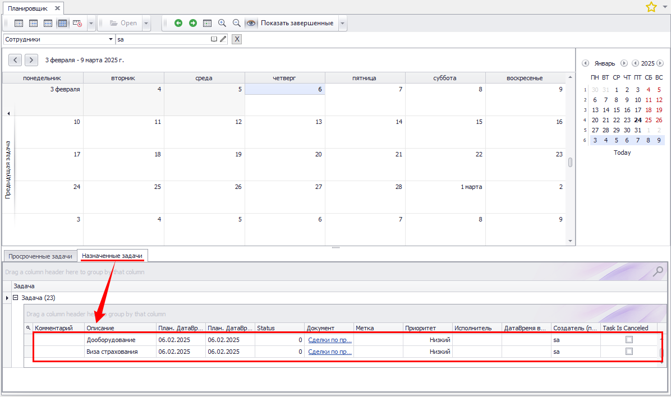Collapse the Задача (23) group
671x397 pixels.
click(16, 298)
